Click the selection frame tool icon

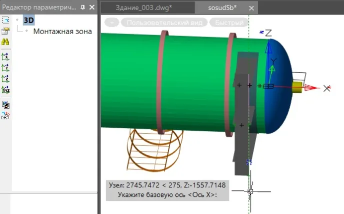point(5,20)
